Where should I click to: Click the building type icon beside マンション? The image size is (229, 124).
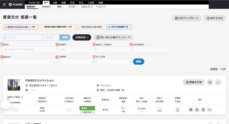point(98,86)
